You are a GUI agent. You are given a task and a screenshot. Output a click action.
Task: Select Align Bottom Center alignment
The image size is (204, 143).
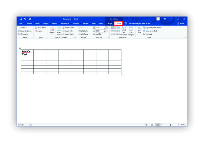(x=115, y=34)
